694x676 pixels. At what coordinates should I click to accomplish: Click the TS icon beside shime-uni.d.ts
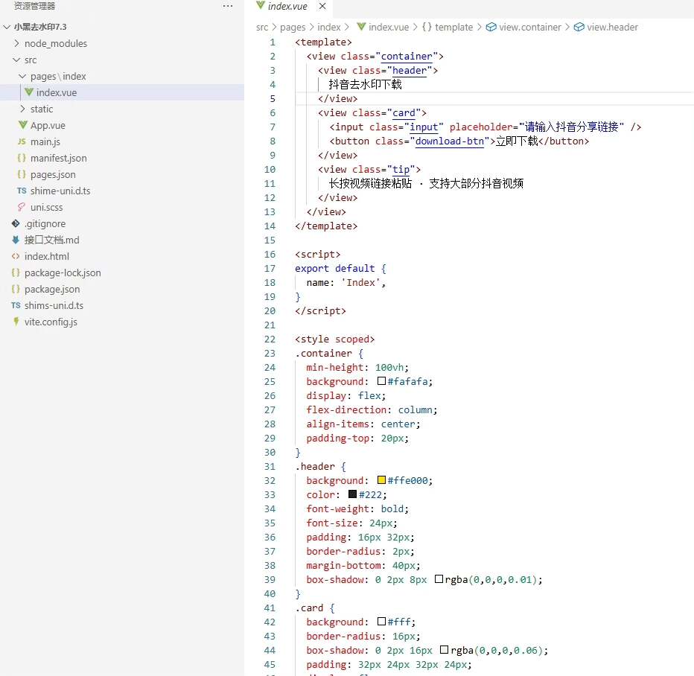click(x=22, y=191)
